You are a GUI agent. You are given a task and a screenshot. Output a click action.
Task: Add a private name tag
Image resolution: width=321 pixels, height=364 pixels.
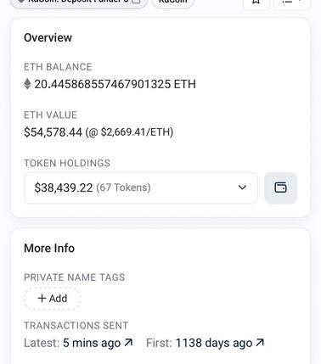(53, 299)
